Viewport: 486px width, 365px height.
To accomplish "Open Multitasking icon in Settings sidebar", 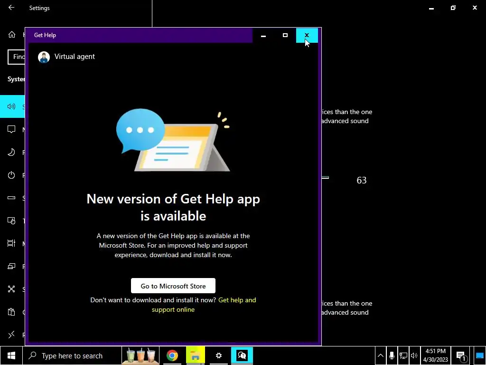I will [11, 243].
